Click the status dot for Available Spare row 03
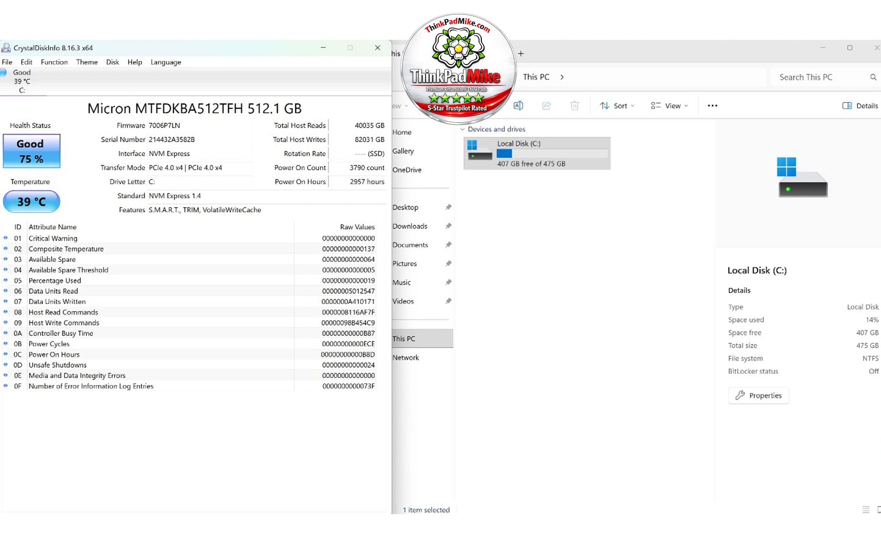The image size is (881, 554). point(5,259)
